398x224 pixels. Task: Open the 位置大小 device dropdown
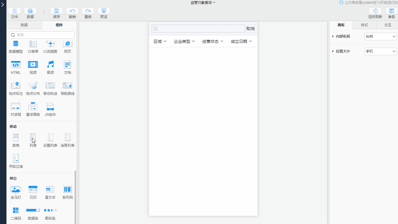380,51
